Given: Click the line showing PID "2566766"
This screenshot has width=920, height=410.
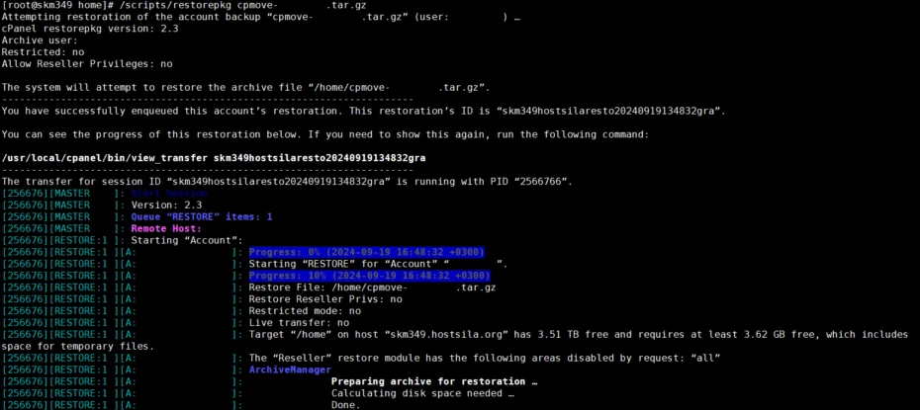Looking at the screenshot, I should (x=287, y=182).
